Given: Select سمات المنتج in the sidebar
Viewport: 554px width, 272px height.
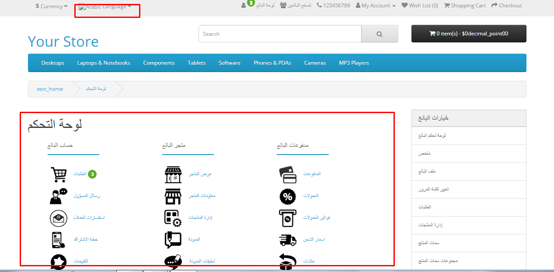Looking at the screenshot, I should coord(469,243).
